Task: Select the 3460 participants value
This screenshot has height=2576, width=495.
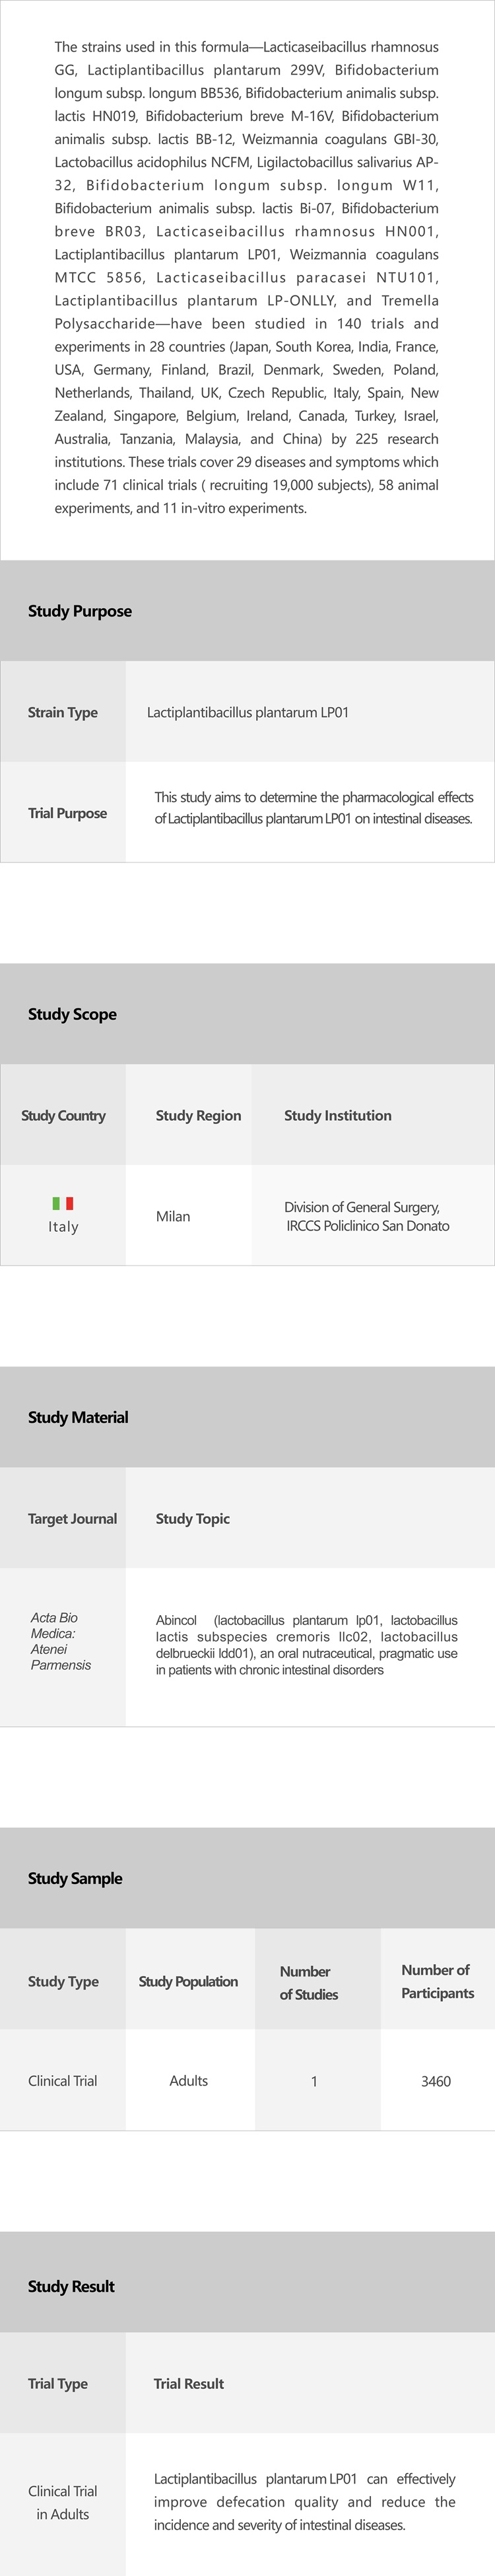Action: (435, 2081)
